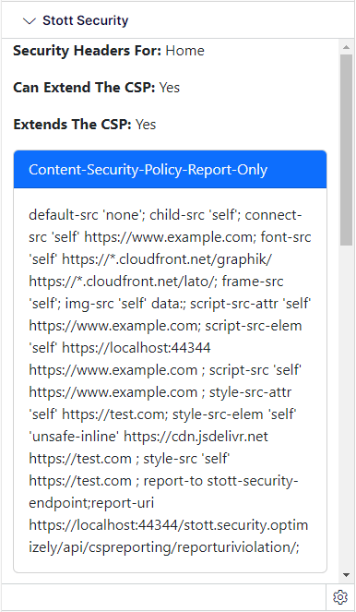Click the Stott Security panel title

pos(86,20)
